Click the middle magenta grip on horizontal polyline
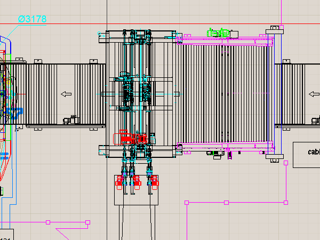 point(226,203)
